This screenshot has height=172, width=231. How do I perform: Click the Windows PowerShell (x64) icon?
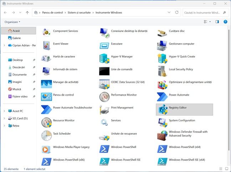click(x=162, y=149)
